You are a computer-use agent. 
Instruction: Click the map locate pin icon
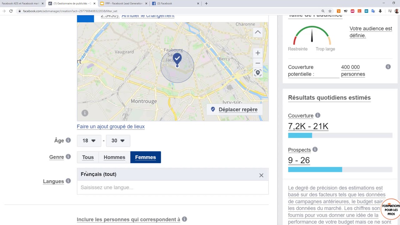(x=257, y=73)
